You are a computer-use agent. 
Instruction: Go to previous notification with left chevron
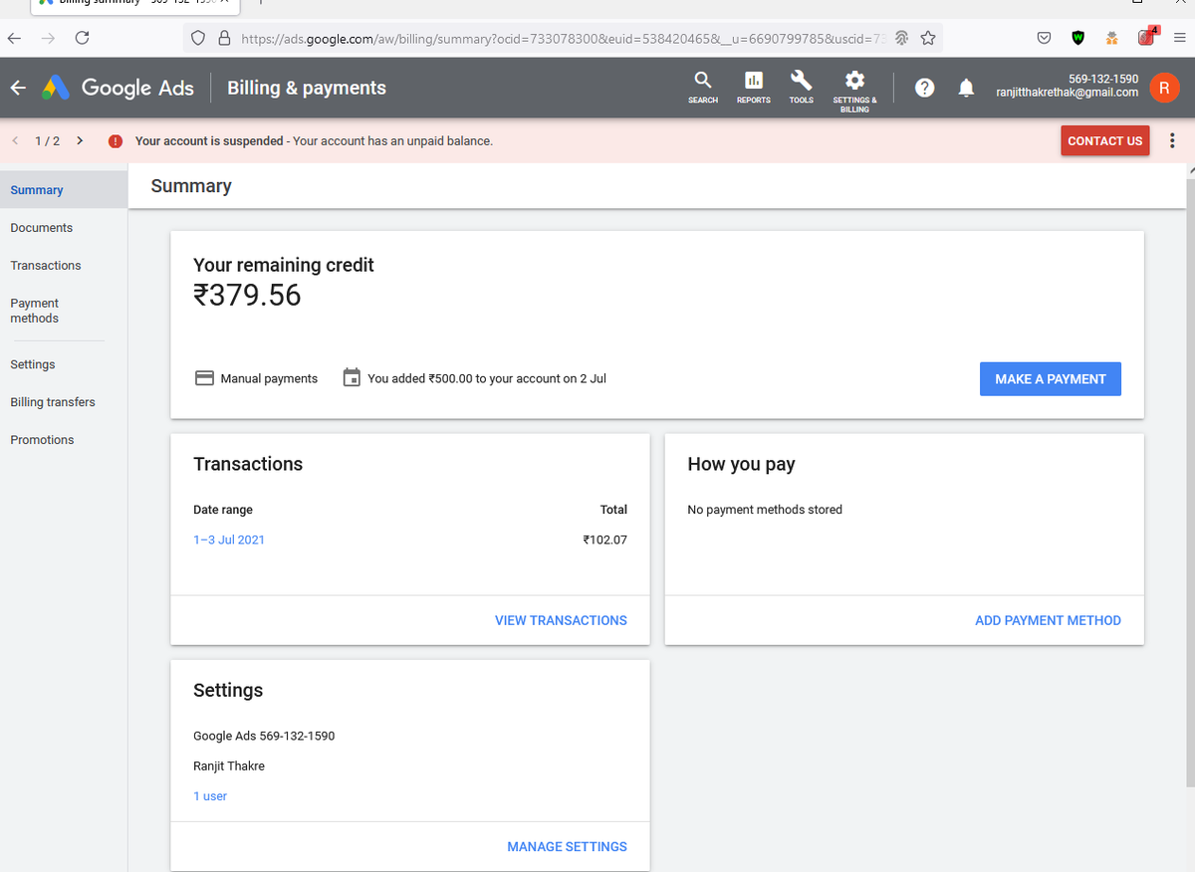[x=15, y=140]
